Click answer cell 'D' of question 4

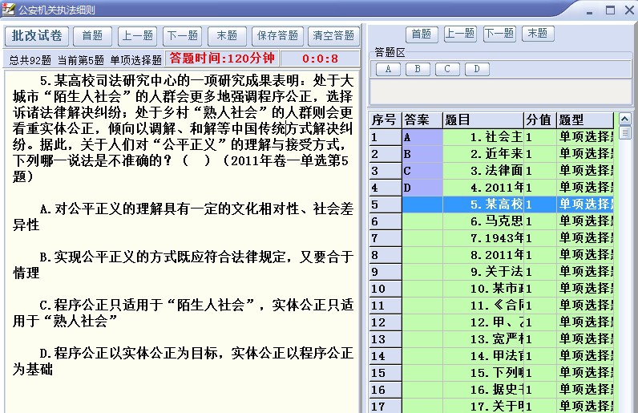click(x=422, y=188)
